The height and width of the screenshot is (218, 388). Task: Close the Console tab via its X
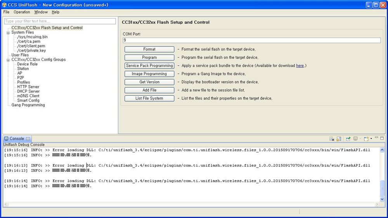tap(28, 138)
